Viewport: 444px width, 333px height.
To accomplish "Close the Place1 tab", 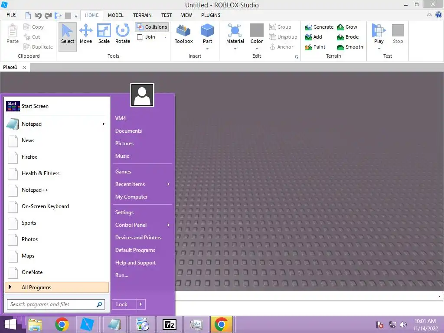I will click(x=24, y=67).
